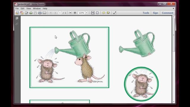Viewport: 190px width, 107px height.
Task: Zoom out with the minus button
Action: pos(70,13)
